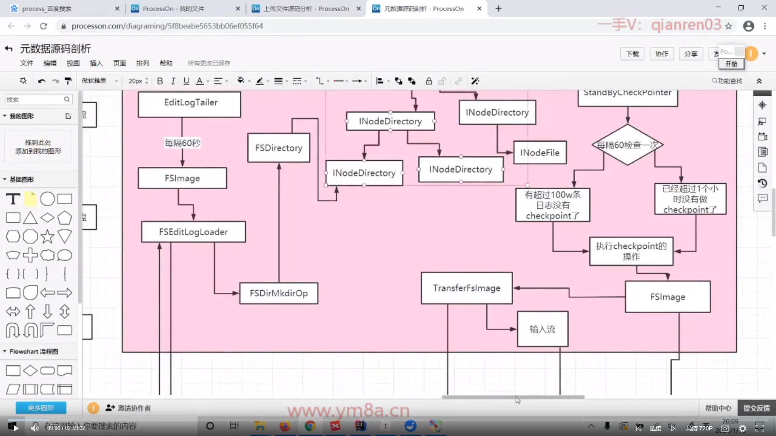776x436 pixels.
Task: Open the 帮助 menu
Action: (x=166, y=63)
